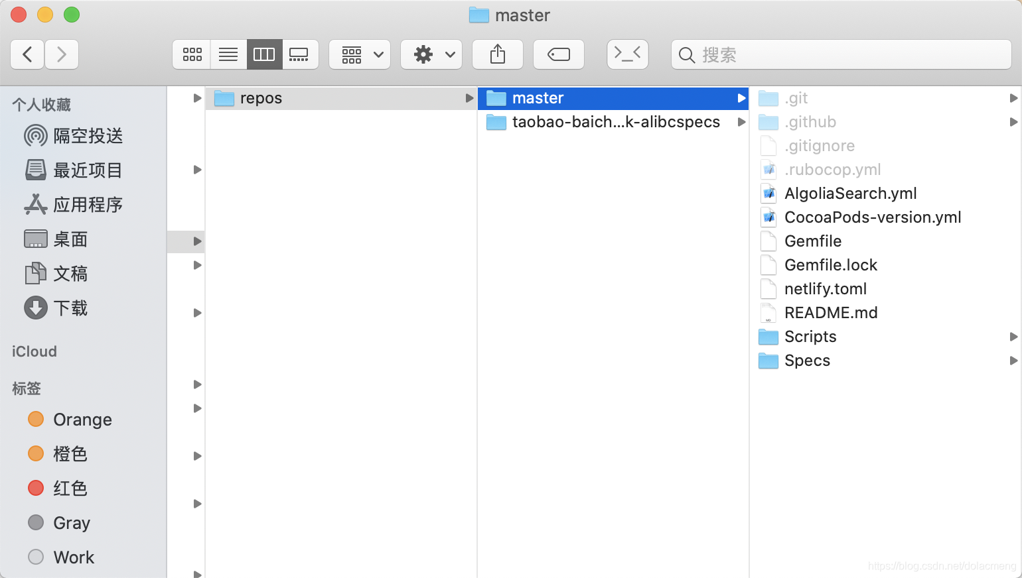The height and width of the screenshot is (578, 1022).
Task: Go back with the left arrow button
Action: (x=28, y=54)
